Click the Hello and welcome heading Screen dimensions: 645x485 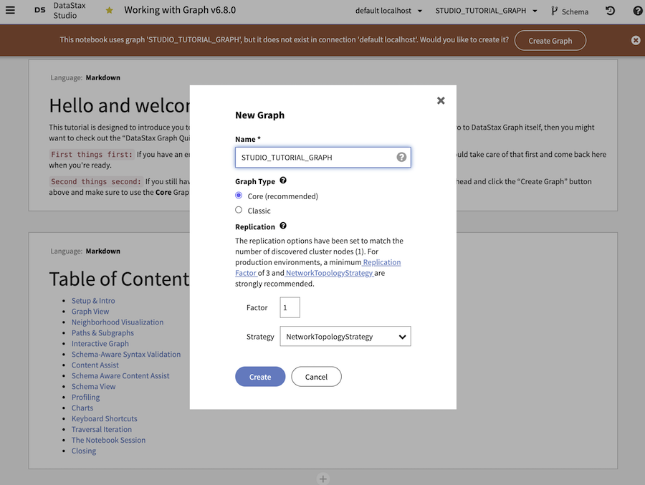pyautogui.click(x=119, y=105)
